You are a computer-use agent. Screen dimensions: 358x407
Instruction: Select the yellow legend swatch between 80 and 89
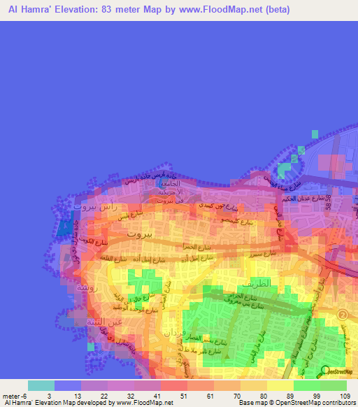click(280, 385)
